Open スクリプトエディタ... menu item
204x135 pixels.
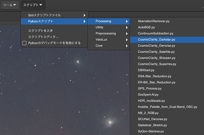pyautogui.click(x=43, y=37)
